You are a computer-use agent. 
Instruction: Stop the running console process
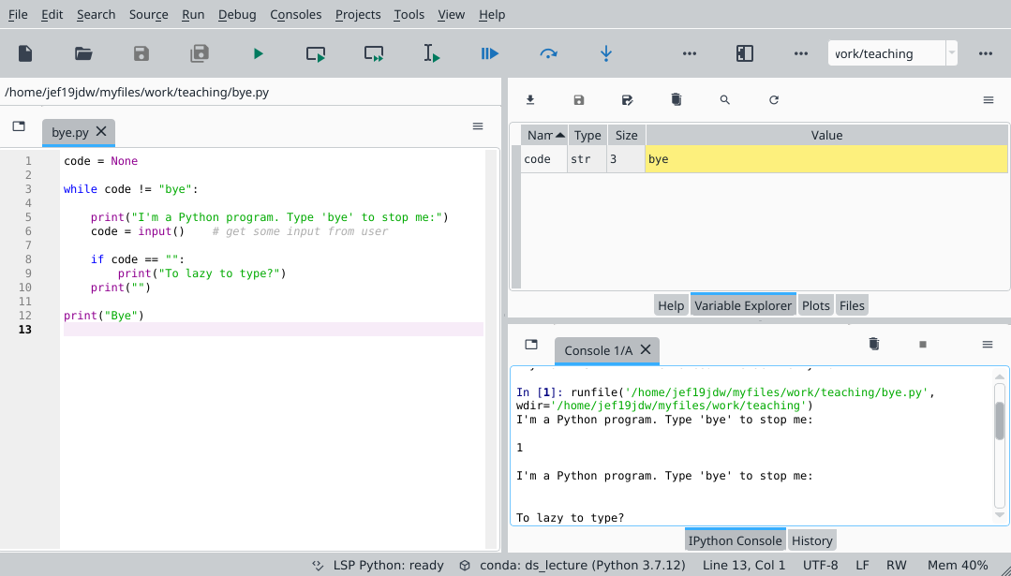coord(922,344)
